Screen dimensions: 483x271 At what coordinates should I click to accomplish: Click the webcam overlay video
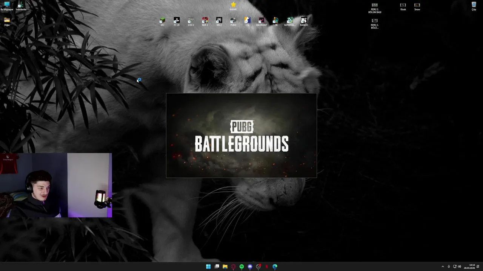(x=56, y=185)
